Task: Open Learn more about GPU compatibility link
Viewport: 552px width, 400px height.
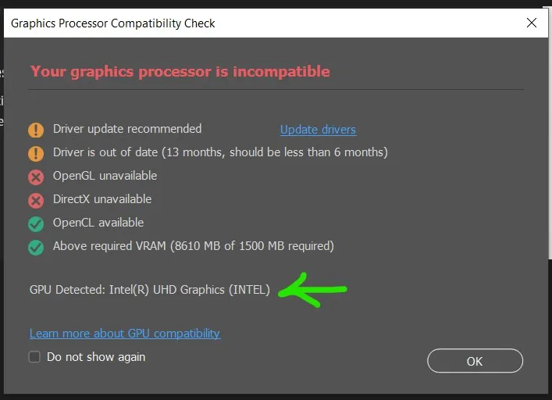Action: click(x=125, y=334)
